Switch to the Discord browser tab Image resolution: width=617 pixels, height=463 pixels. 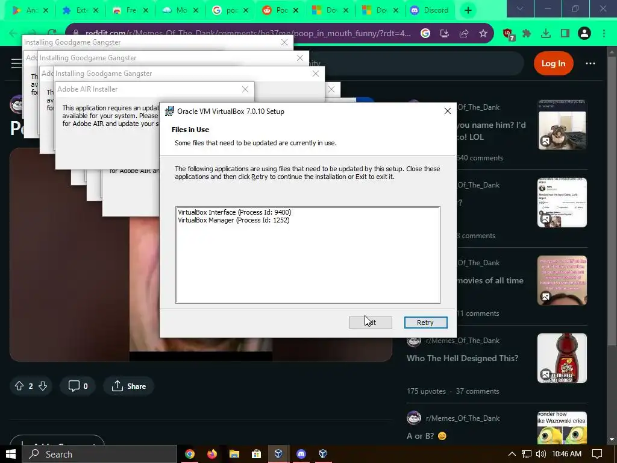[429, 10]
